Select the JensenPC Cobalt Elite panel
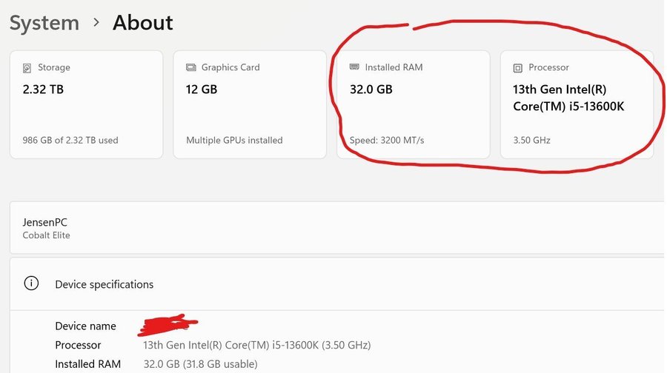Viewport: 667px width, 373px height. [338, 228]
